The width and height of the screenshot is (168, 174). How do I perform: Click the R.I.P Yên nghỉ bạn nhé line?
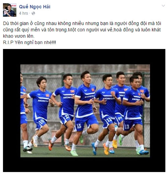(x=30, y=42)
